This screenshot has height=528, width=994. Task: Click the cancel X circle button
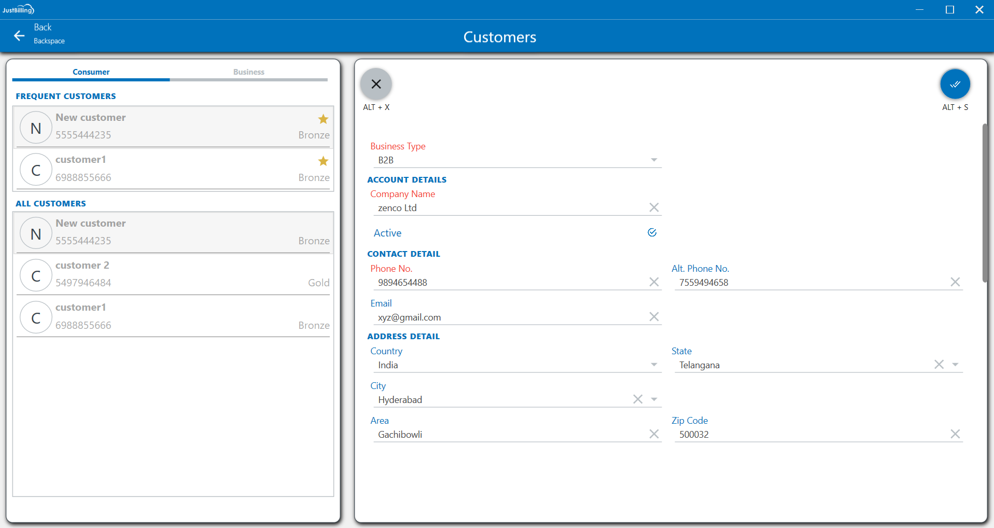pos(376,84)
